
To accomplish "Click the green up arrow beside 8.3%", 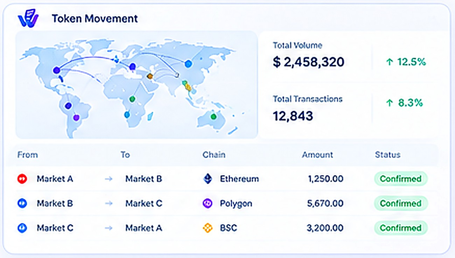I will pyautogui.click(x=390, y=103).
